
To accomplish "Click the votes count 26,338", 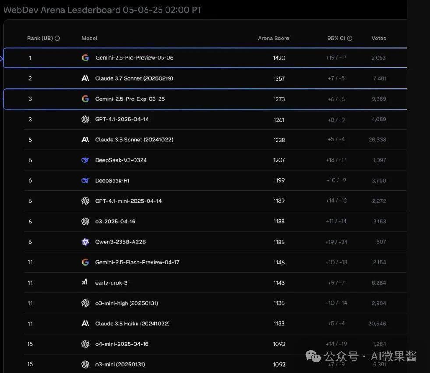I will (x=377, y=140).
